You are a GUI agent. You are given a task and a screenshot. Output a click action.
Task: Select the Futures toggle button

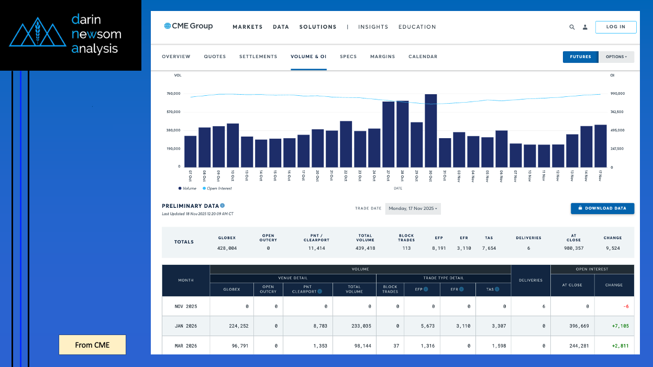[x=580, y=57]
